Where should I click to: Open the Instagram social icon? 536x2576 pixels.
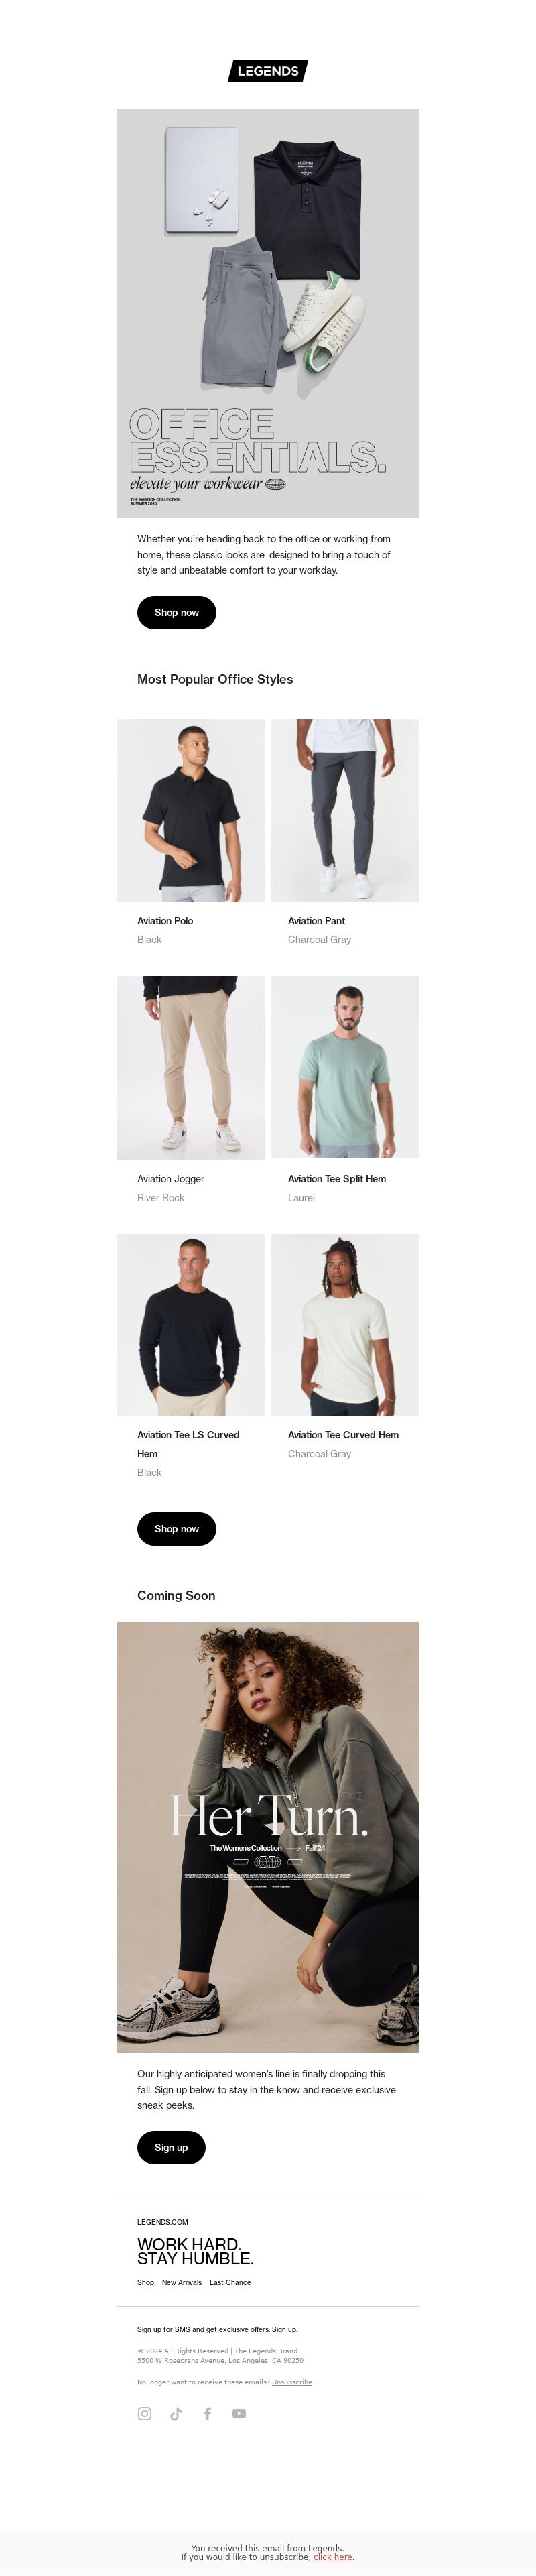click(145, 2413)
